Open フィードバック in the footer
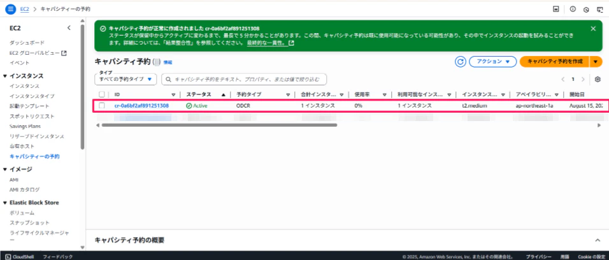The height and width of the screenshot is (260, 609). pyautogui.click(x=57, y=257)
